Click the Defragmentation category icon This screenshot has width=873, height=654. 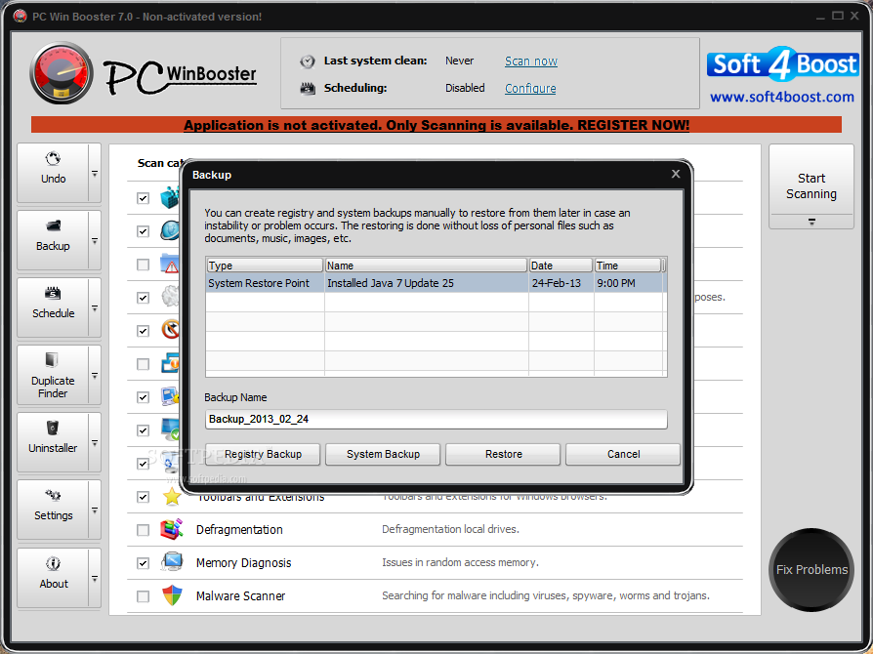pos(172,529)
